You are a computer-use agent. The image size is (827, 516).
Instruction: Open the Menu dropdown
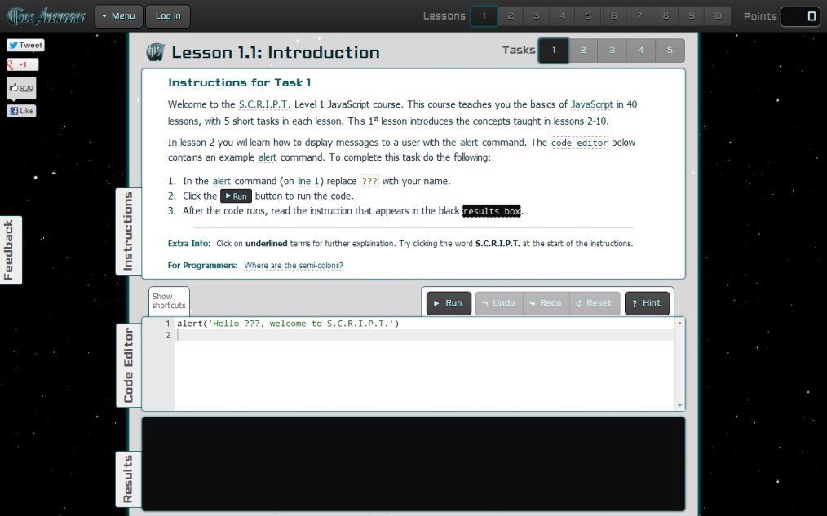(119, 16)
